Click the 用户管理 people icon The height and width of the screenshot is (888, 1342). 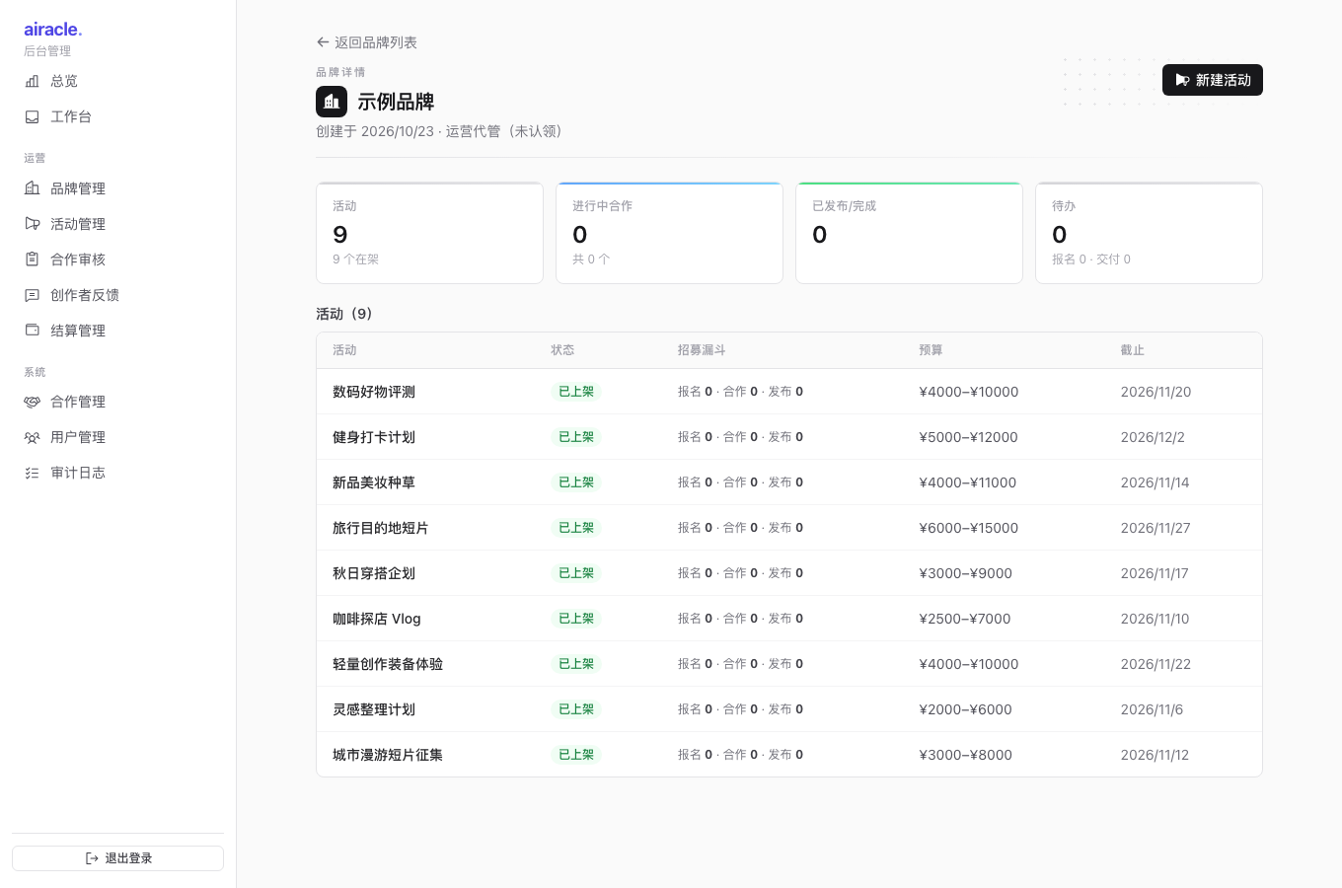[32, 437]
